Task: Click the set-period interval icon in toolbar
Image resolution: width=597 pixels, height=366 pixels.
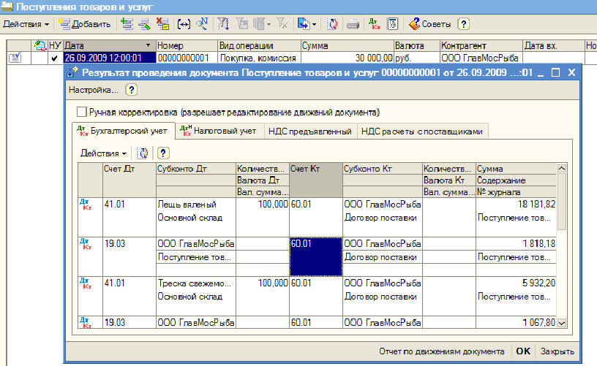Action: (x=182, y=24)
